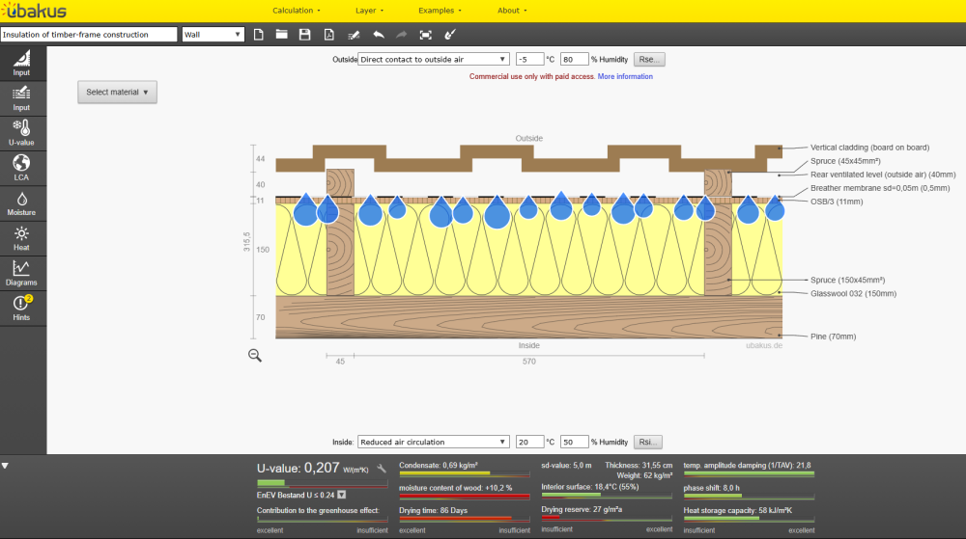Open Hints panel with notifications
Screen dimensions: 966x539
tap(23, 309)
